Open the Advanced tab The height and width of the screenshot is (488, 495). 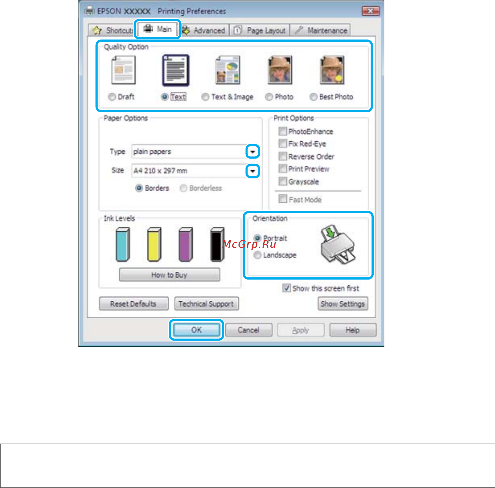point(204,30)
